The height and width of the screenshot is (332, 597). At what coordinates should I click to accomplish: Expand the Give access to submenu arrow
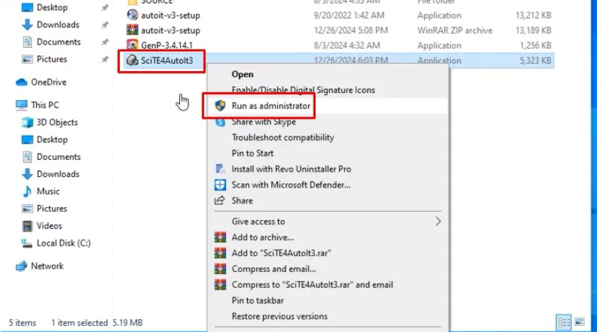click(x=438, y=221)
